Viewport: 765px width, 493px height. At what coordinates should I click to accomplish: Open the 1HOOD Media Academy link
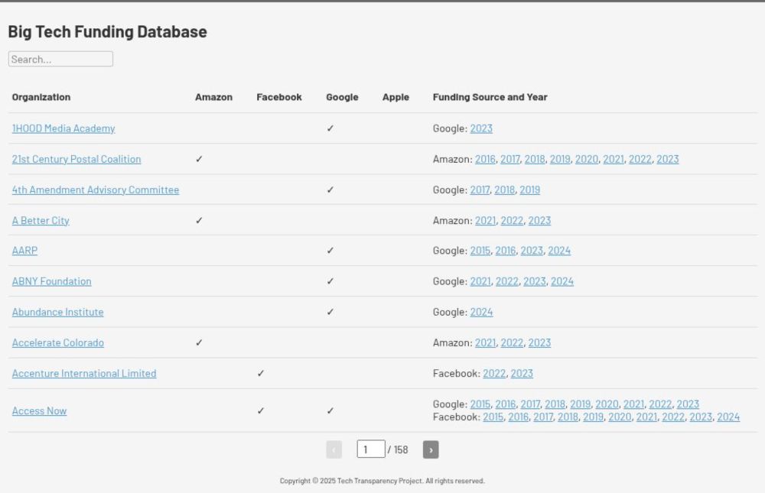[63, 128]
